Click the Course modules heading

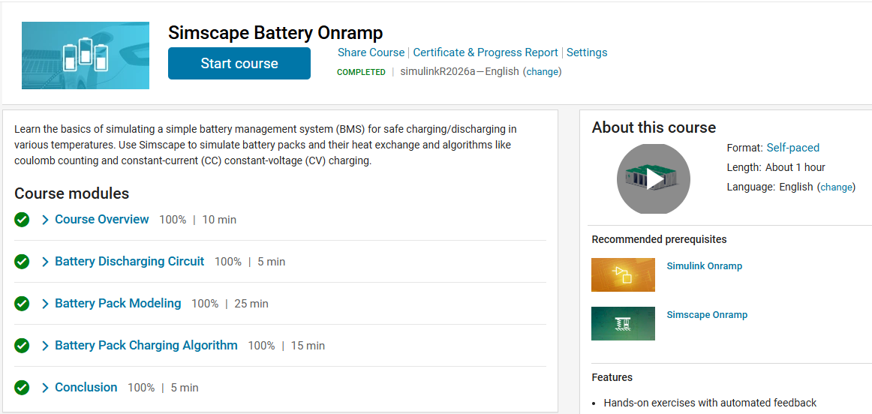point(72,193)
